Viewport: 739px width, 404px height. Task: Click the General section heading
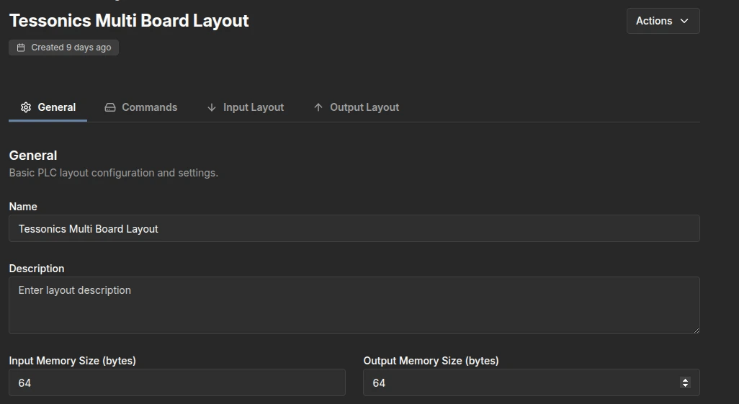[x=33, y=156]
